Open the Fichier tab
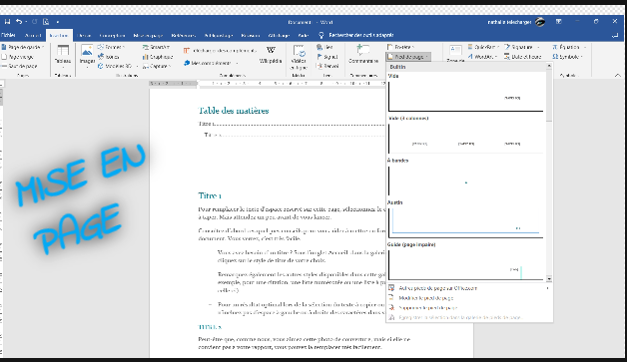The height and width of the screenshot is (362, 627). pyautogui.click(x=8, y=35)
